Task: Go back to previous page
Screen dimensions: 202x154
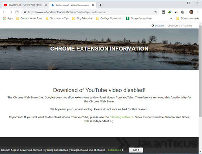Action: click(x=4, y=12)
